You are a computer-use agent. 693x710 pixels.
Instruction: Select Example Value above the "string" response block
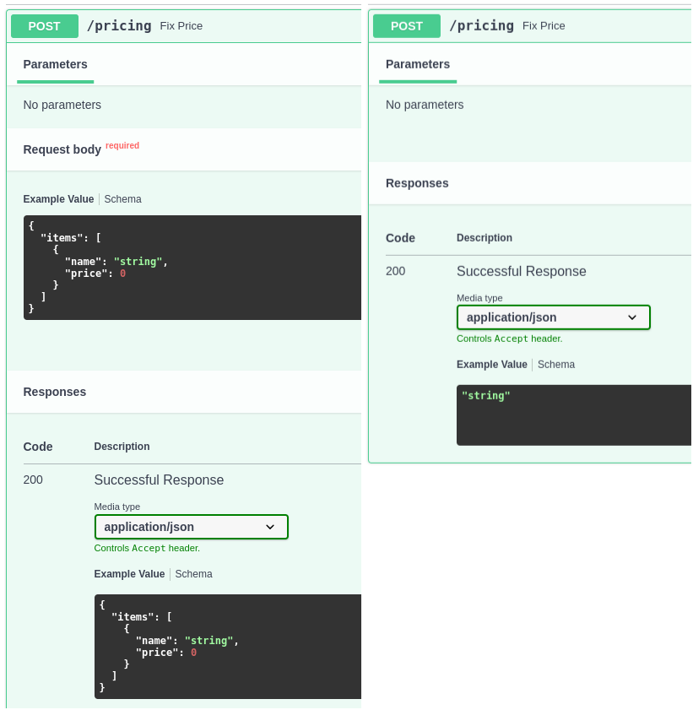pyautogui.click(x=491, y=365)
